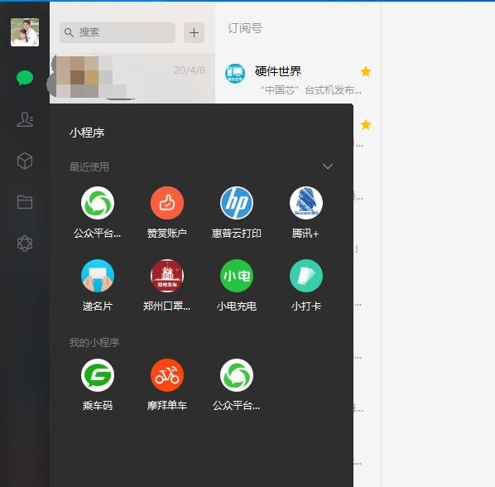The height and width of the screenshot is (487, 495).
Task: Open the profile avatar picture
Action: click(25, 32)
